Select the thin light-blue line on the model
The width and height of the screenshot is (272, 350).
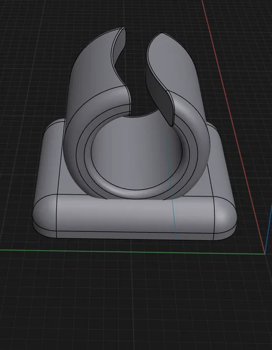click(x=171, y=189)
